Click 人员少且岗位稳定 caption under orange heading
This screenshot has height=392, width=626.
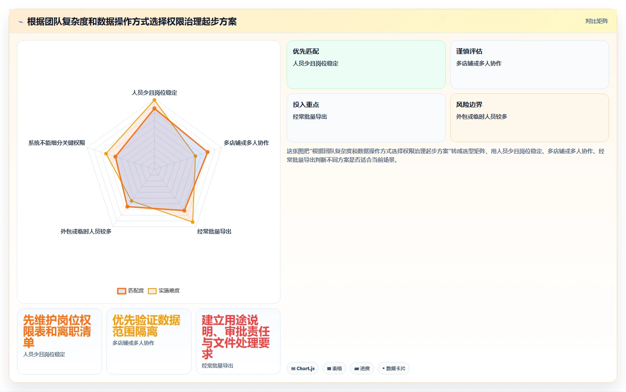[x=44, y=354]
